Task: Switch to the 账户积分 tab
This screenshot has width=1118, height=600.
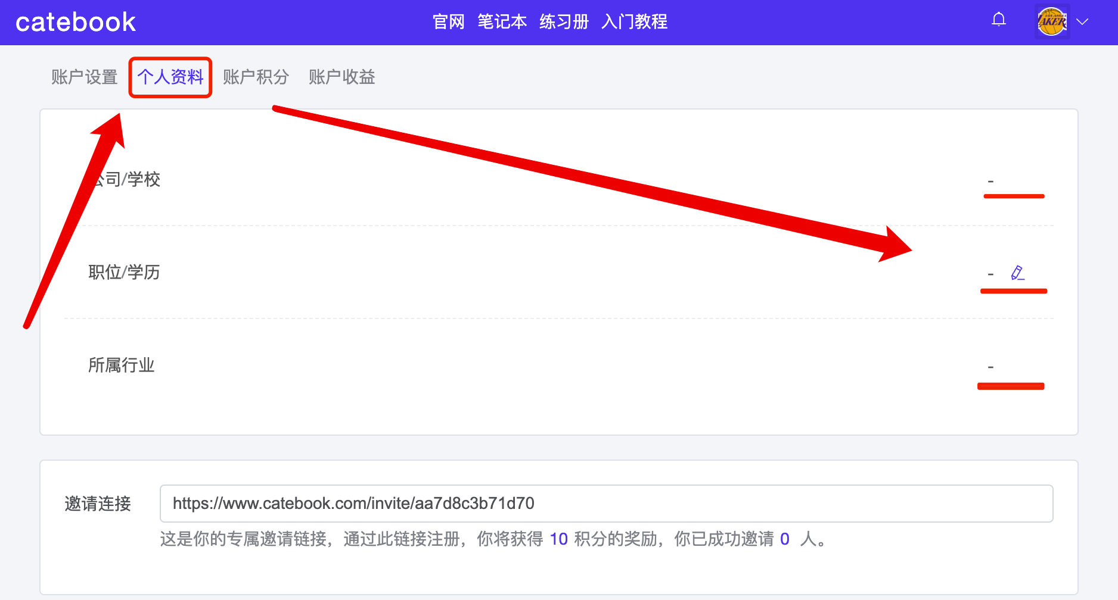Action: pos(256,77)
